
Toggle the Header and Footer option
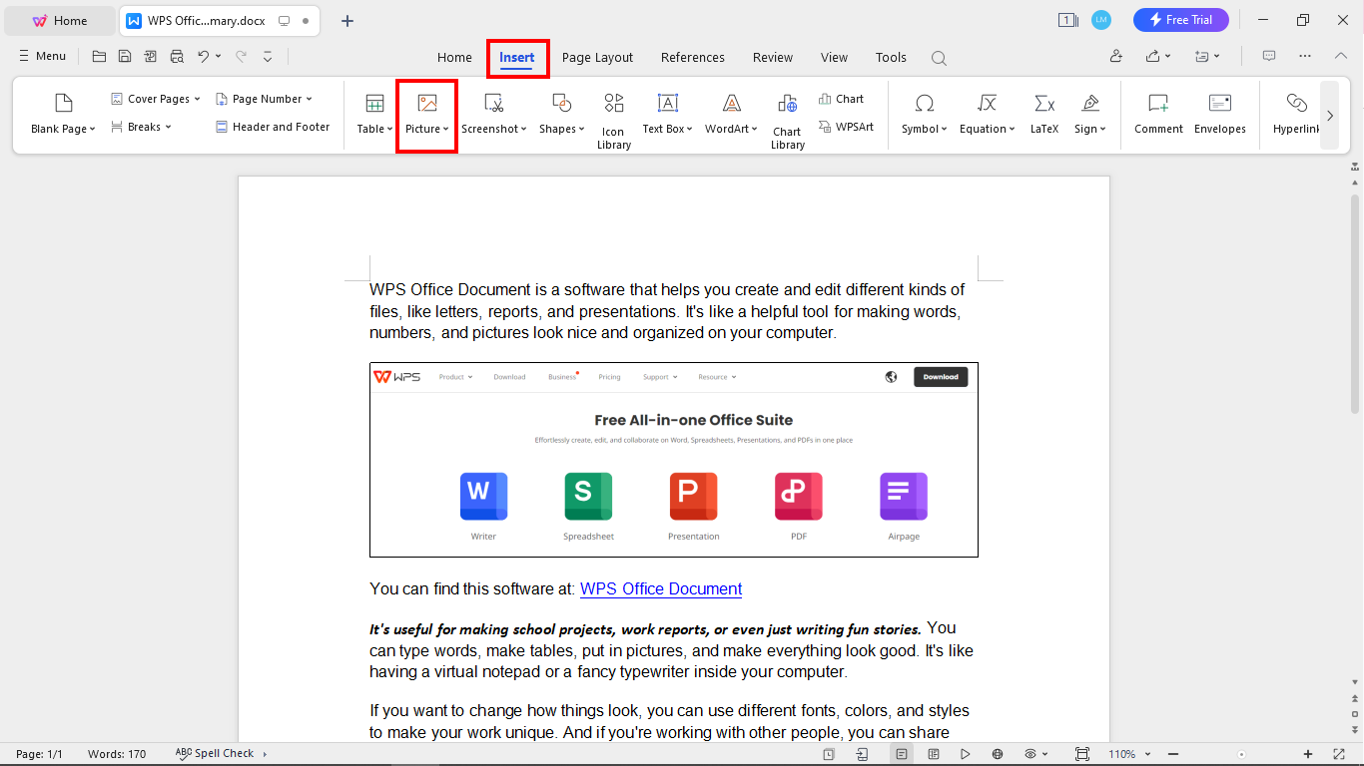(x=272, y=127)
